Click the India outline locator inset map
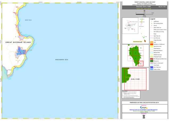This screenshot has width=169, height=121. pyautogui.click(x=130, y=26)
